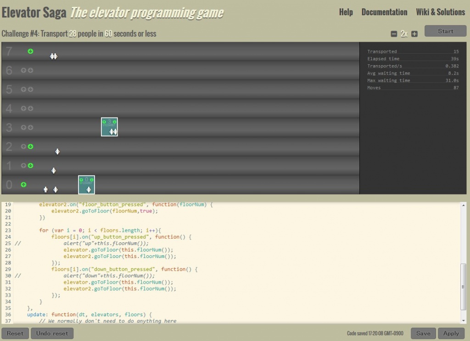The height and width of the screenshot is (341, 470).
Task: Click the up call button on floor 6
Action: (24, 70)
